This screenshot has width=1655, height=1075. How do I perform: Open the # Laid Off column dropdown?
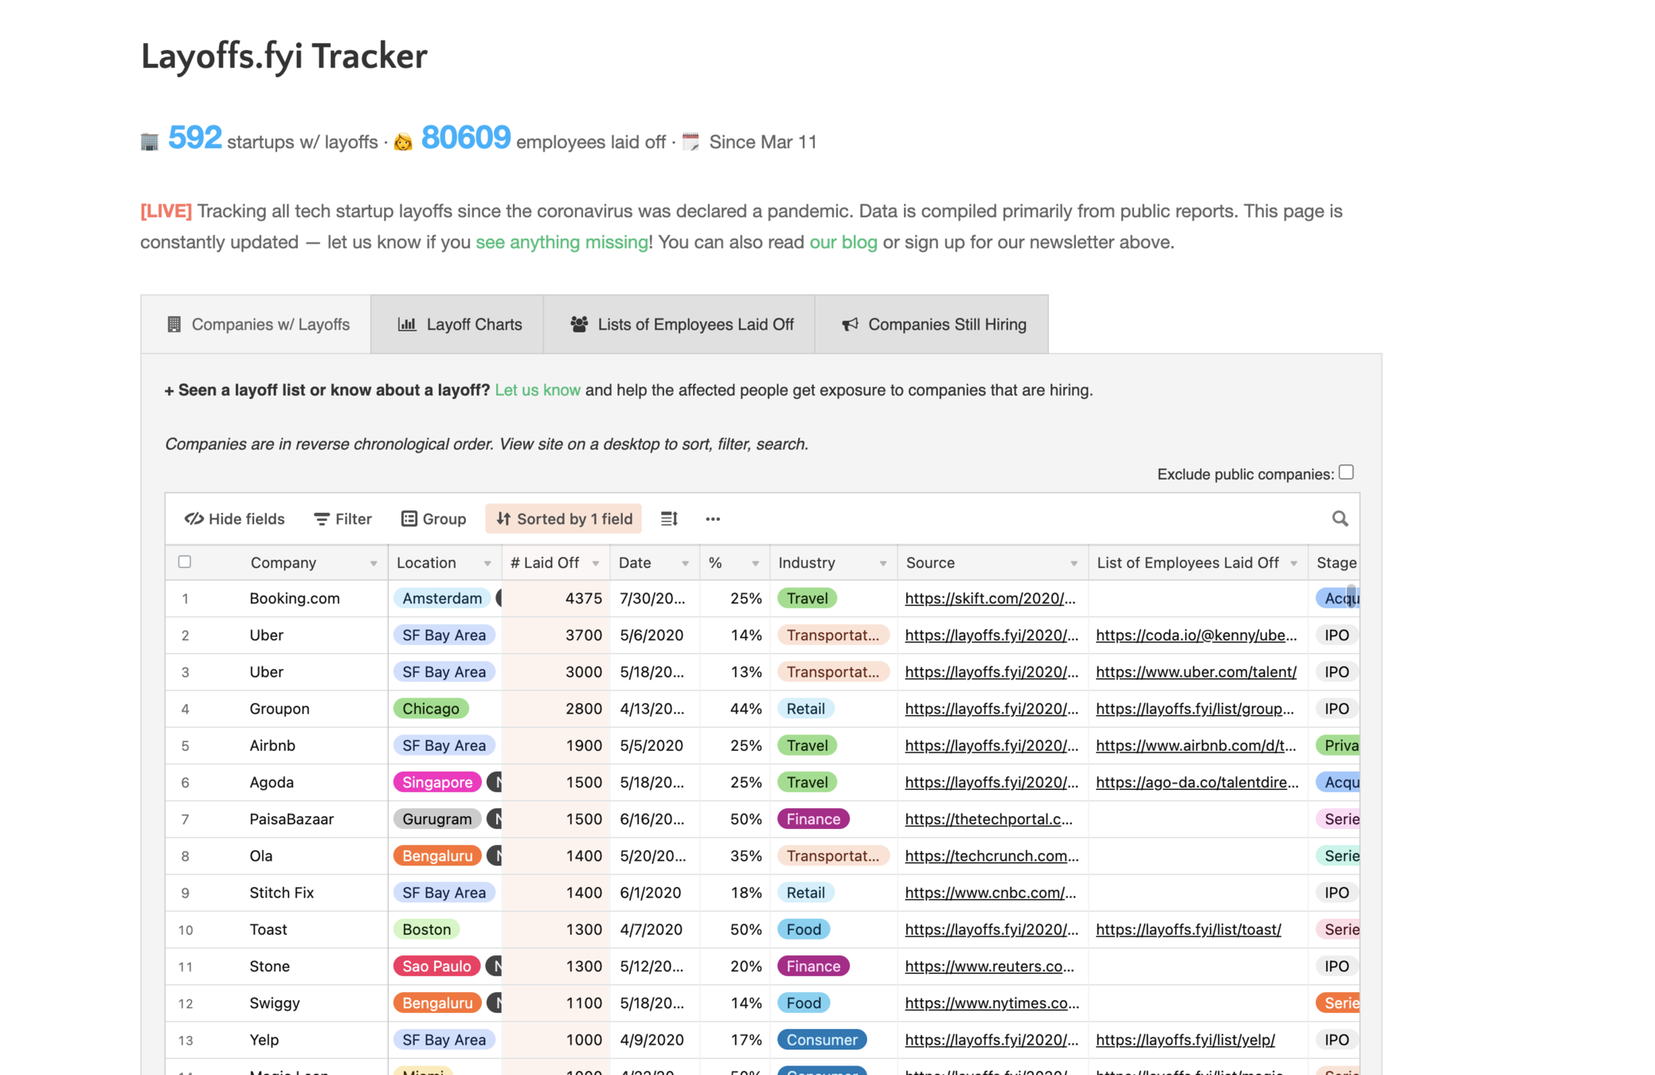[596, 564]
